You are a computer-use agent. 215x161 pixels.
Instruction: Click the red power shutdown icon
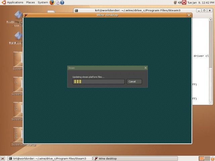pyautogui.click(x=184, y=2)
